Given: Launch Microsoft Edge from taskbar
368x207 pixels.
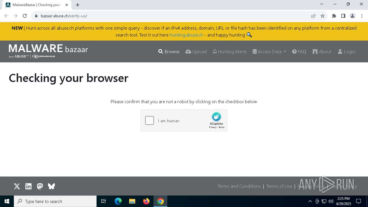Looking at the screenshot, I should point(118,201).
